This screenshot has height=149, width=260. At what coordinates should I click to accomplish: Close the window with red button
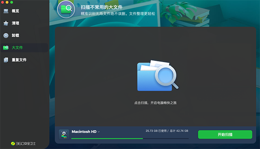pos(2,2)
